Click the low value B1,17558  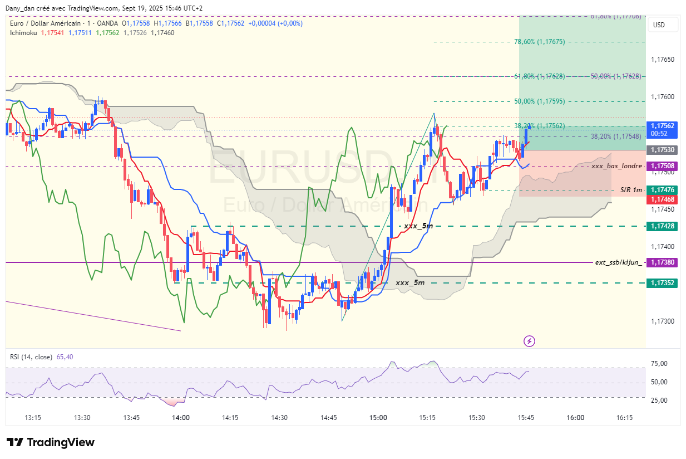click(x=200, y=23)
